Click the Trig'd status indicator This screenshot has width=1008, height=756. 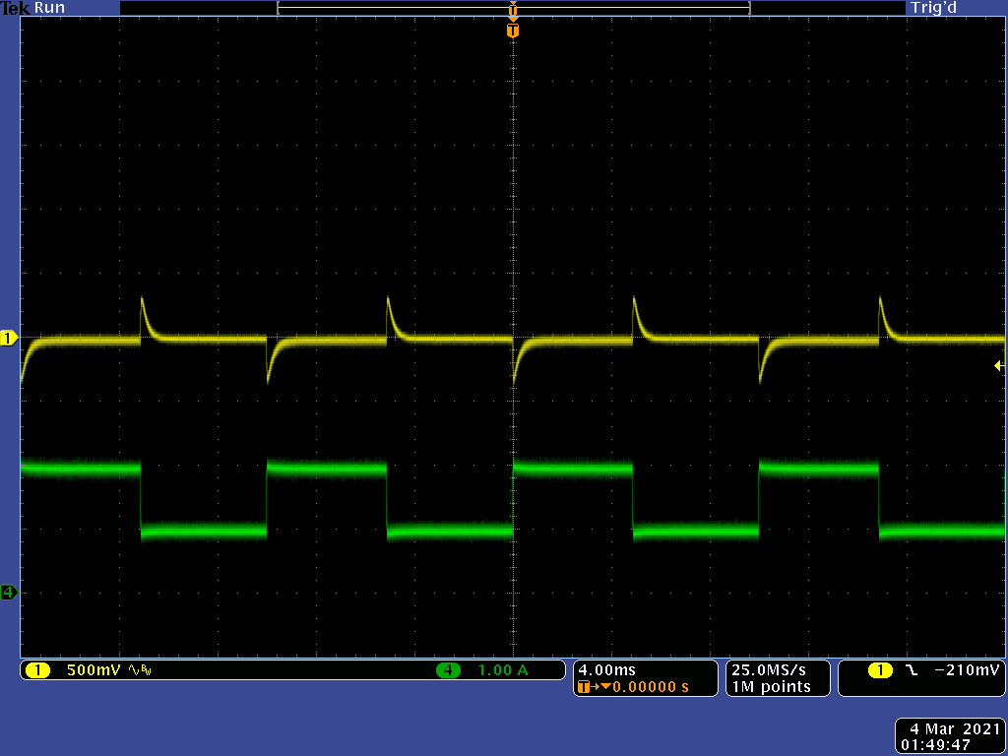point(933,8)
